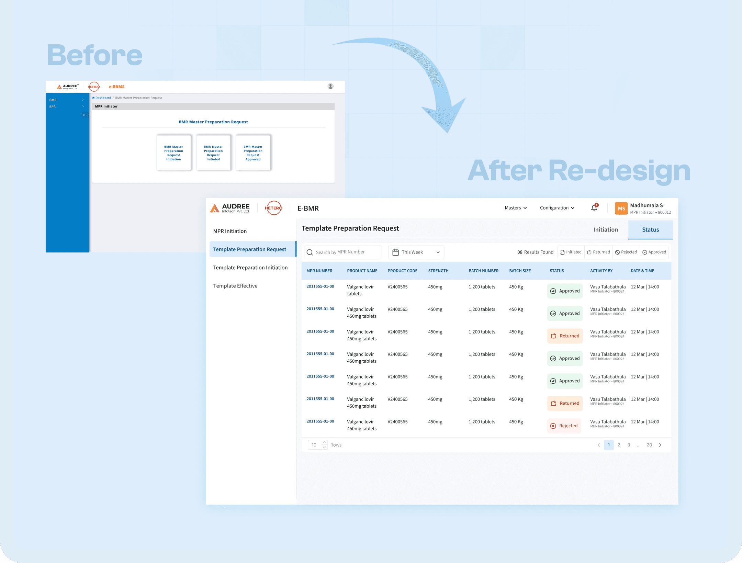This screenshot has width=742, height=563.
Task: Open MPR number 2011555-01-00 link
Action: (320, 286)
